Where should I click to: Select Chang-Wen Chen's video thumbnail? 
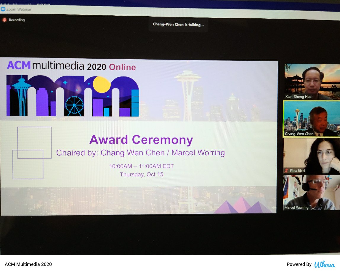pos(312,119)
